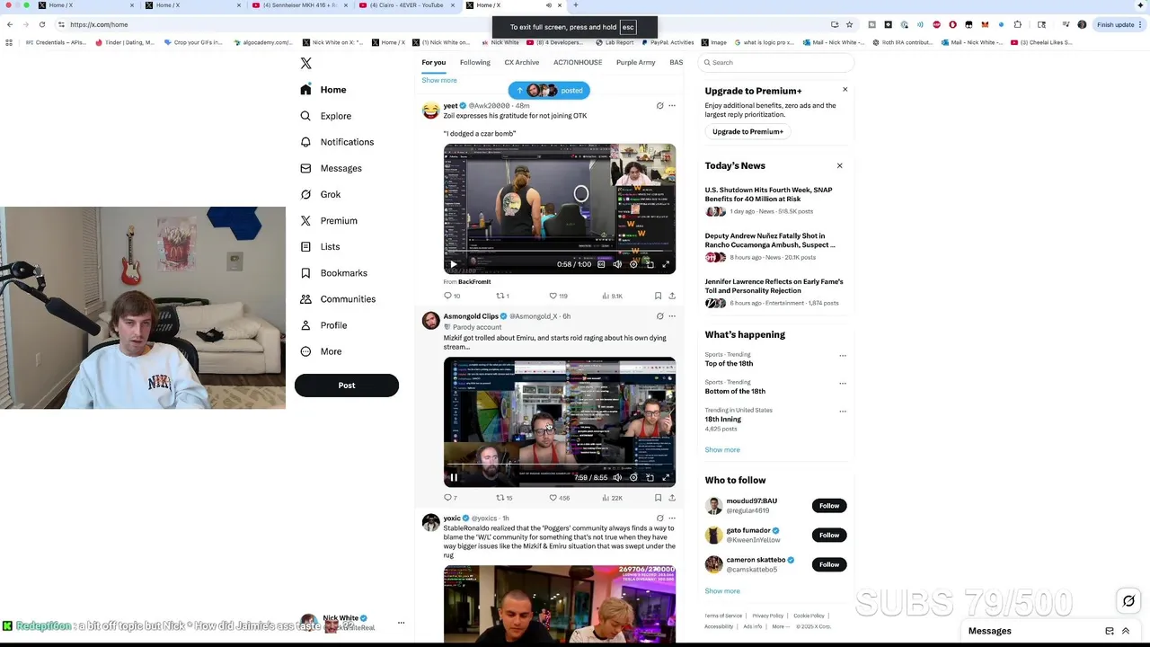Switch to the CX Archive tab
The width and height of the screenshot is (1150, 647).
pyautogui.click(x=522, y=62)
